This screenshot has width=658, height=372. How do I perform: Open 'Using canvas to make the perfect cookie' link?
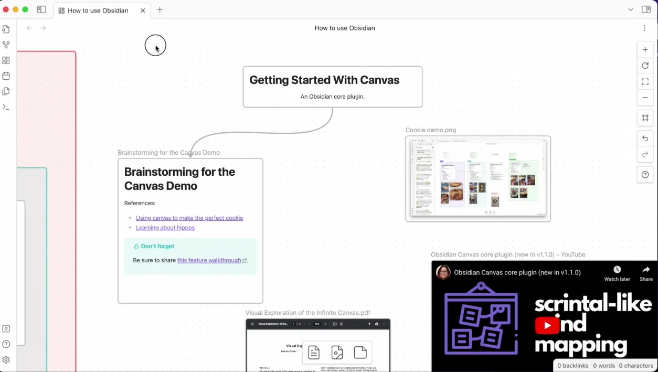[189, 218]
